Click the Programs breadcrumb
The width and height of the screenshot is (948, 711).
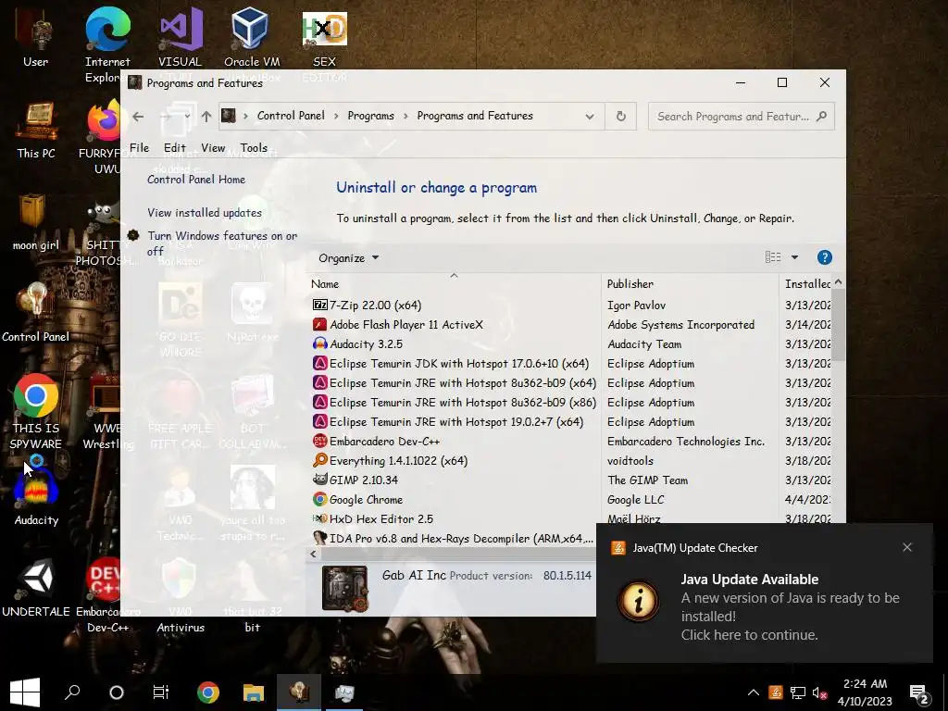pos(370,116)
